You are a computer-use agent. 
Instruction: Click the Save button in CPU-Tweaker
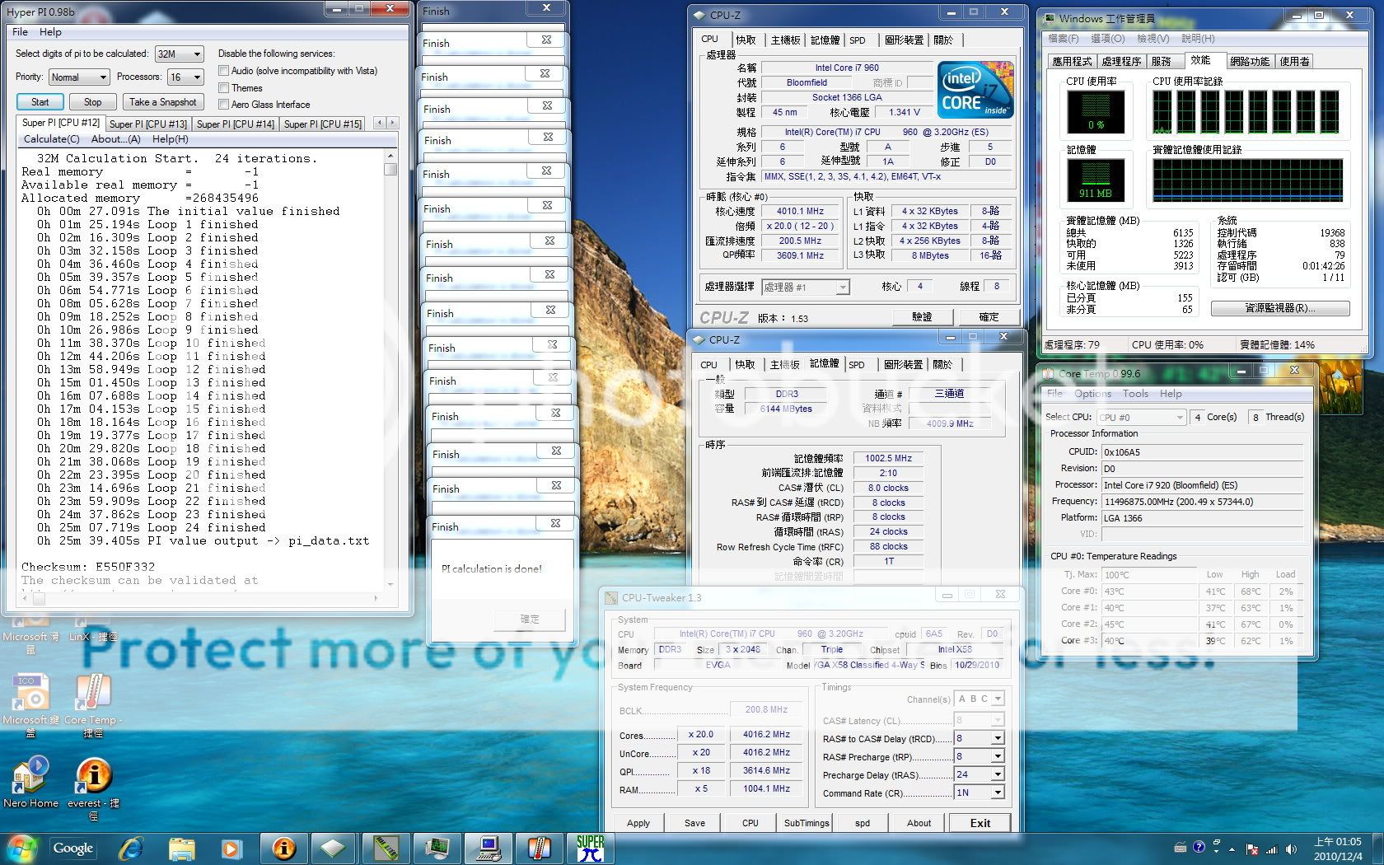694,823
